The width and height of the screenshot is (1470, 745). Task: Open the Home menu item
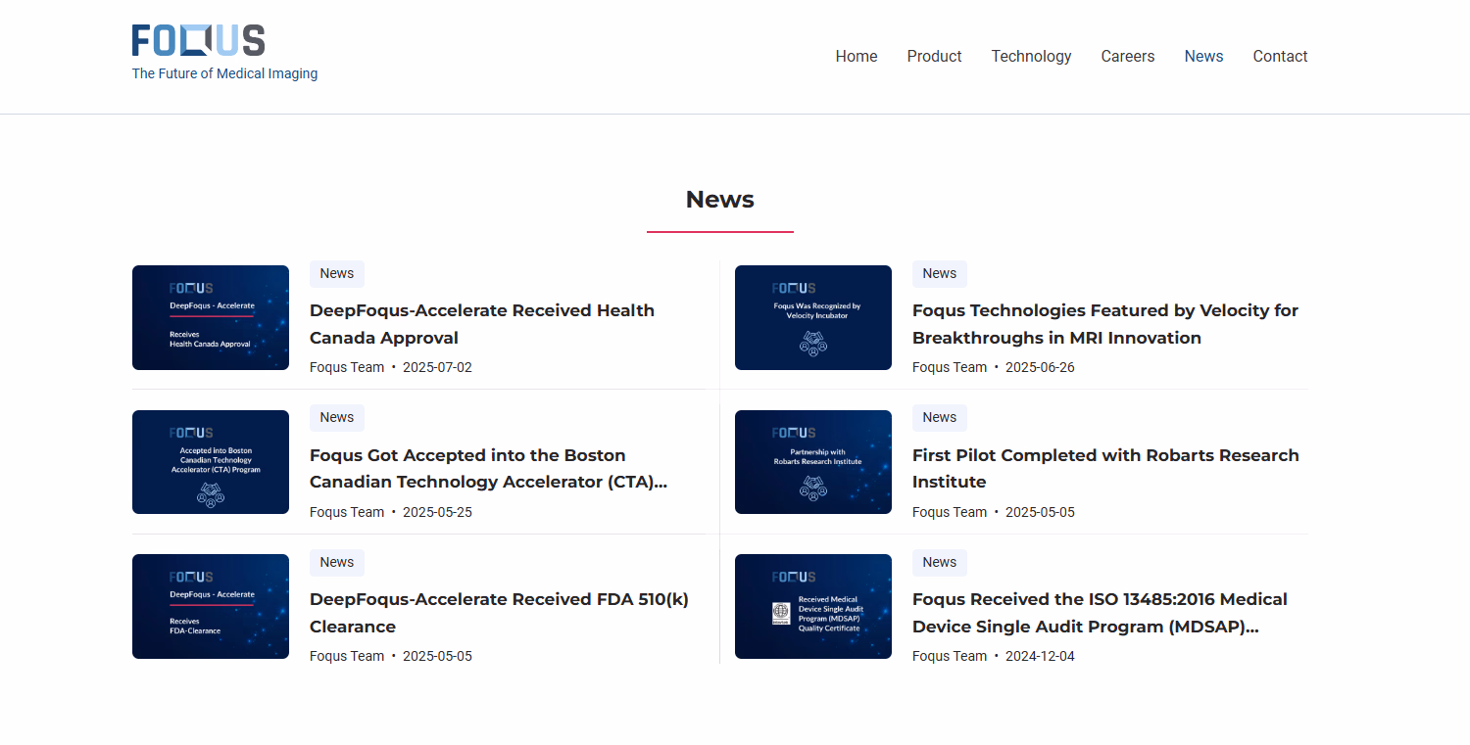pos(856,57)
